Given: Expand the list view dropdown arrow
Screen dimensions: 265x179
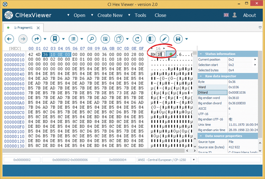Looking at the screenshot, I should 82,39.
